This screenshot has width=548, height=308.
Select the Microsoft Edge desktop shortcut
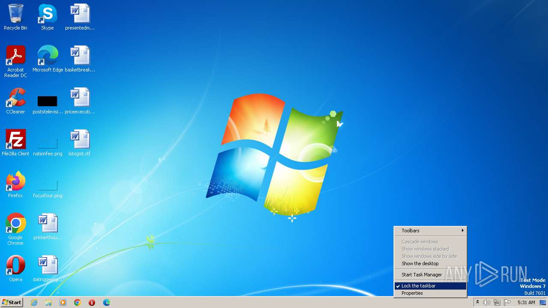[48, 59]
